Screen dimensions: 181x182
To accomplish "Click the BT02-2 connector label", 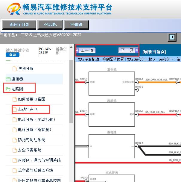I will click(139, 87).
